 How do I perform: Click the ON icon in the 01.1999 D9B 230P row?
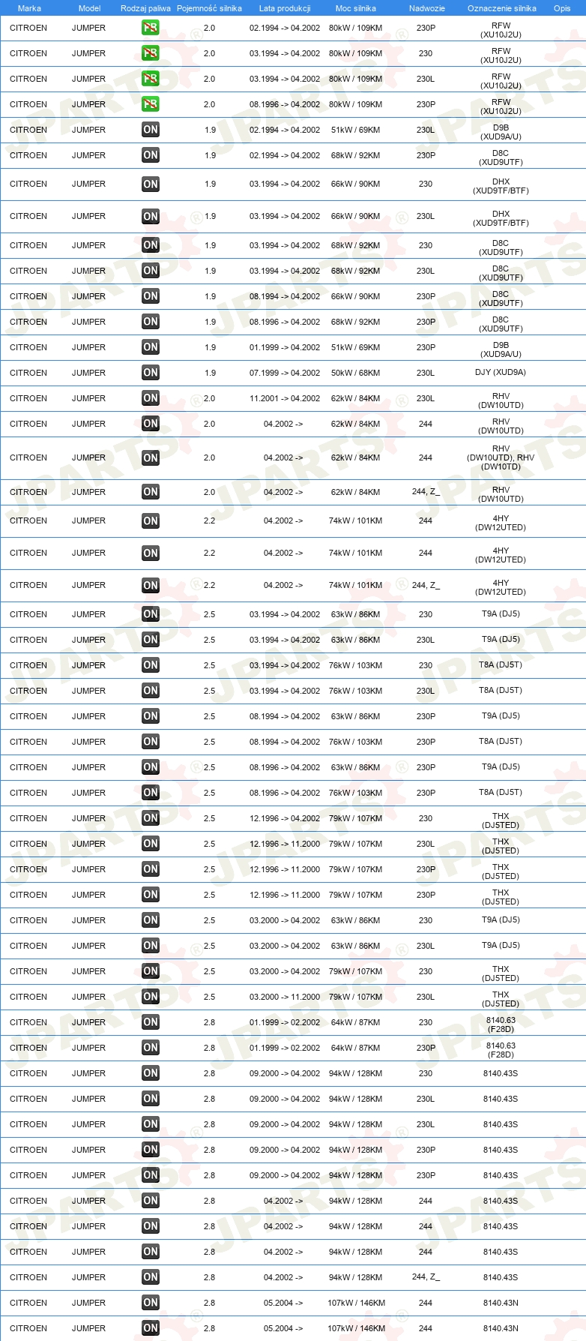click(151, 347)
